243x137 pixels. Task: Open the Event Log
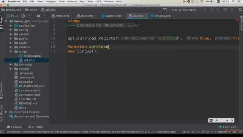[x=228, y=127]
